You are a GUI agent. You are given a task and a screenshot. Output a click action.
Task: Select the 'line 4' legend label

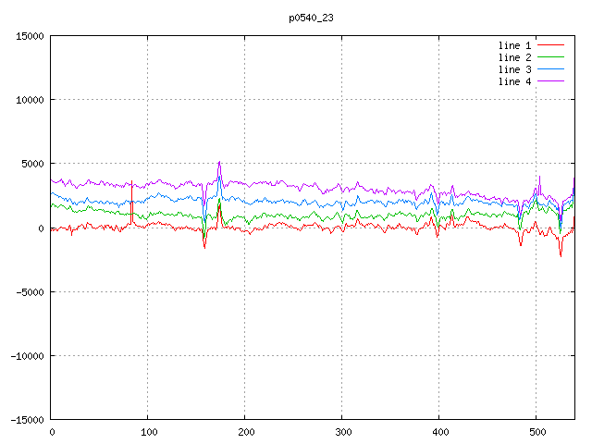point(514,82)
